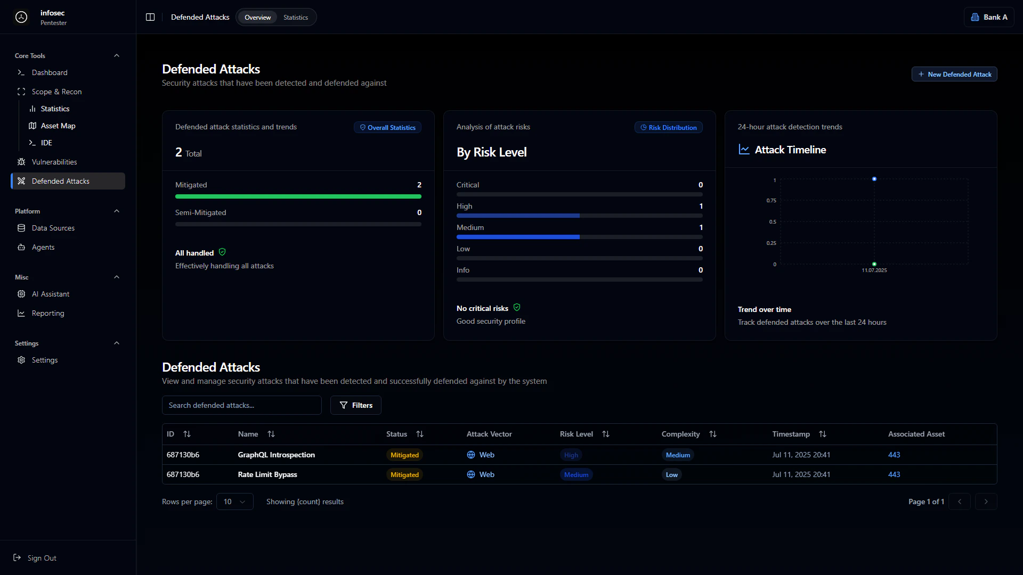Click the Sign Out icon

[x=17, y=557]
